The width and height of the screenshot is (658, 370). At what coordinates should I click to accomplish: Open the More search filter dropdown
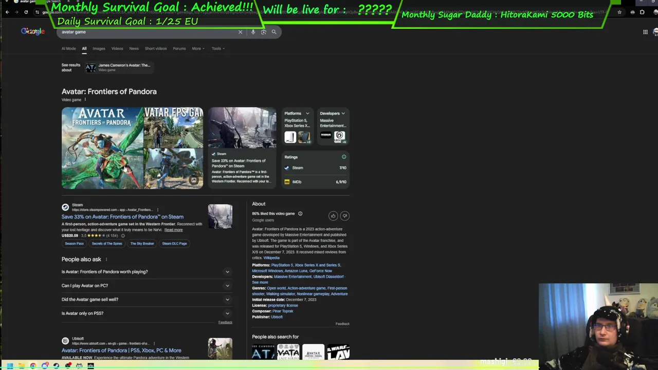198,48
